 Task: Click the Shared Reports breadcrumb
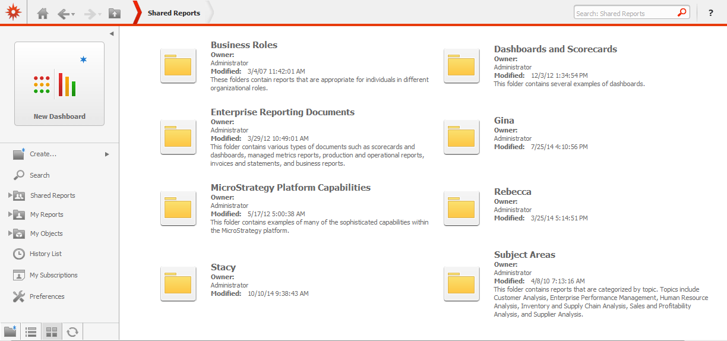pyautogui.click(x=174, y=13)
